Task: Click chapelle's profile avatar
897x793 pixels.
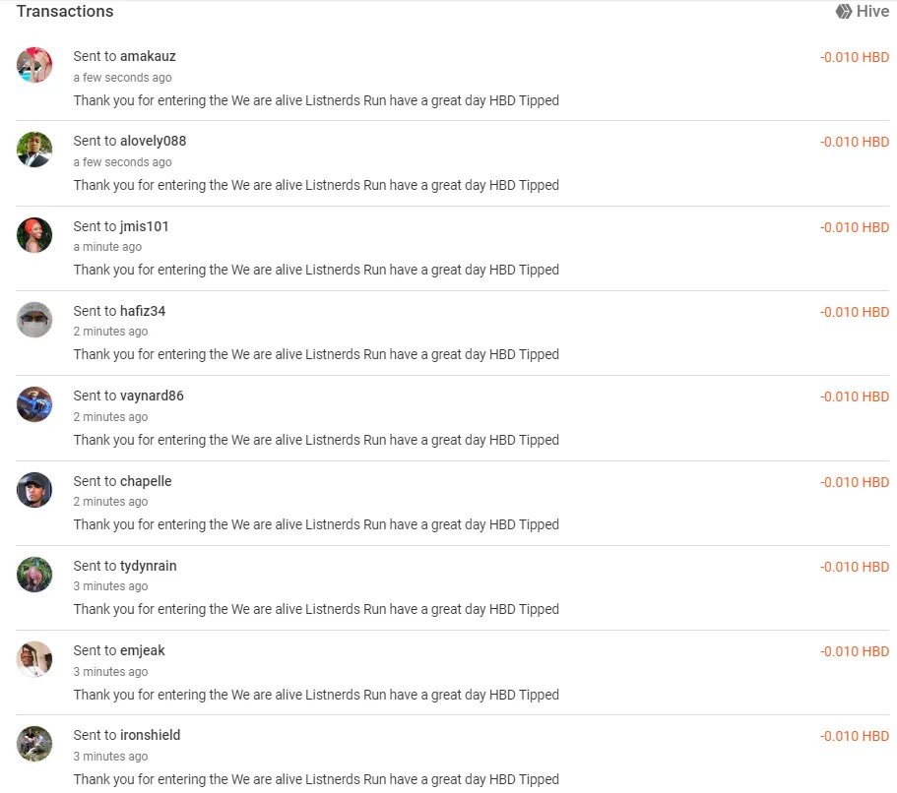Action: pos(34,490)
